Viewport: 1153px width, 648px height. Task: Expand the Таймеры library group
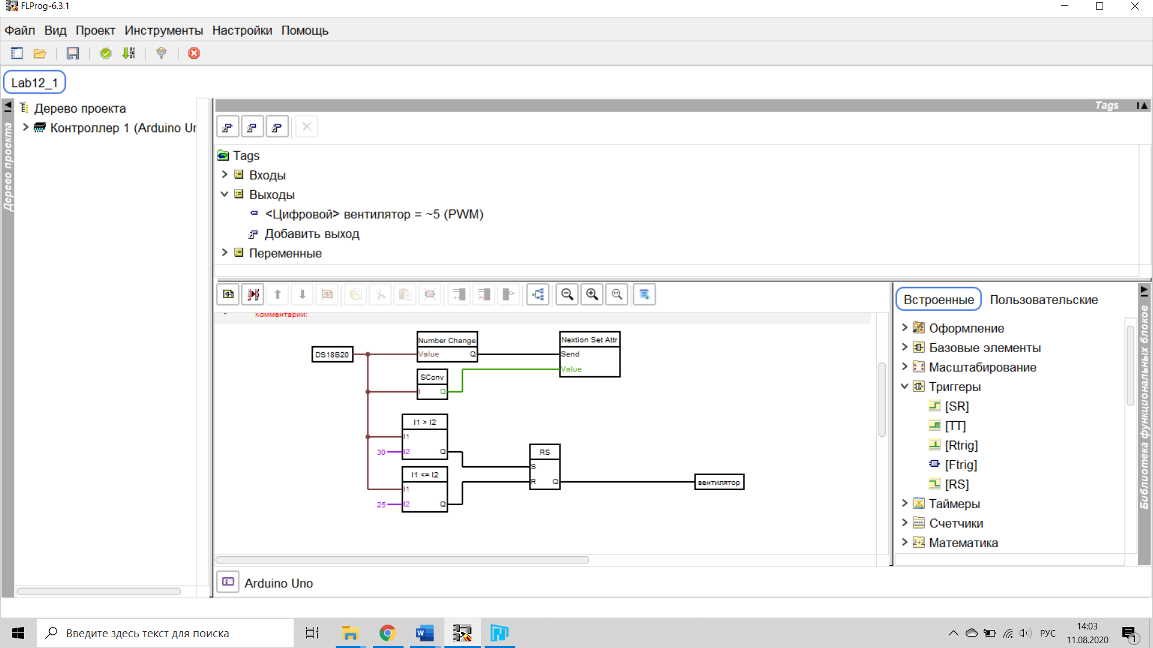[904, 503]
